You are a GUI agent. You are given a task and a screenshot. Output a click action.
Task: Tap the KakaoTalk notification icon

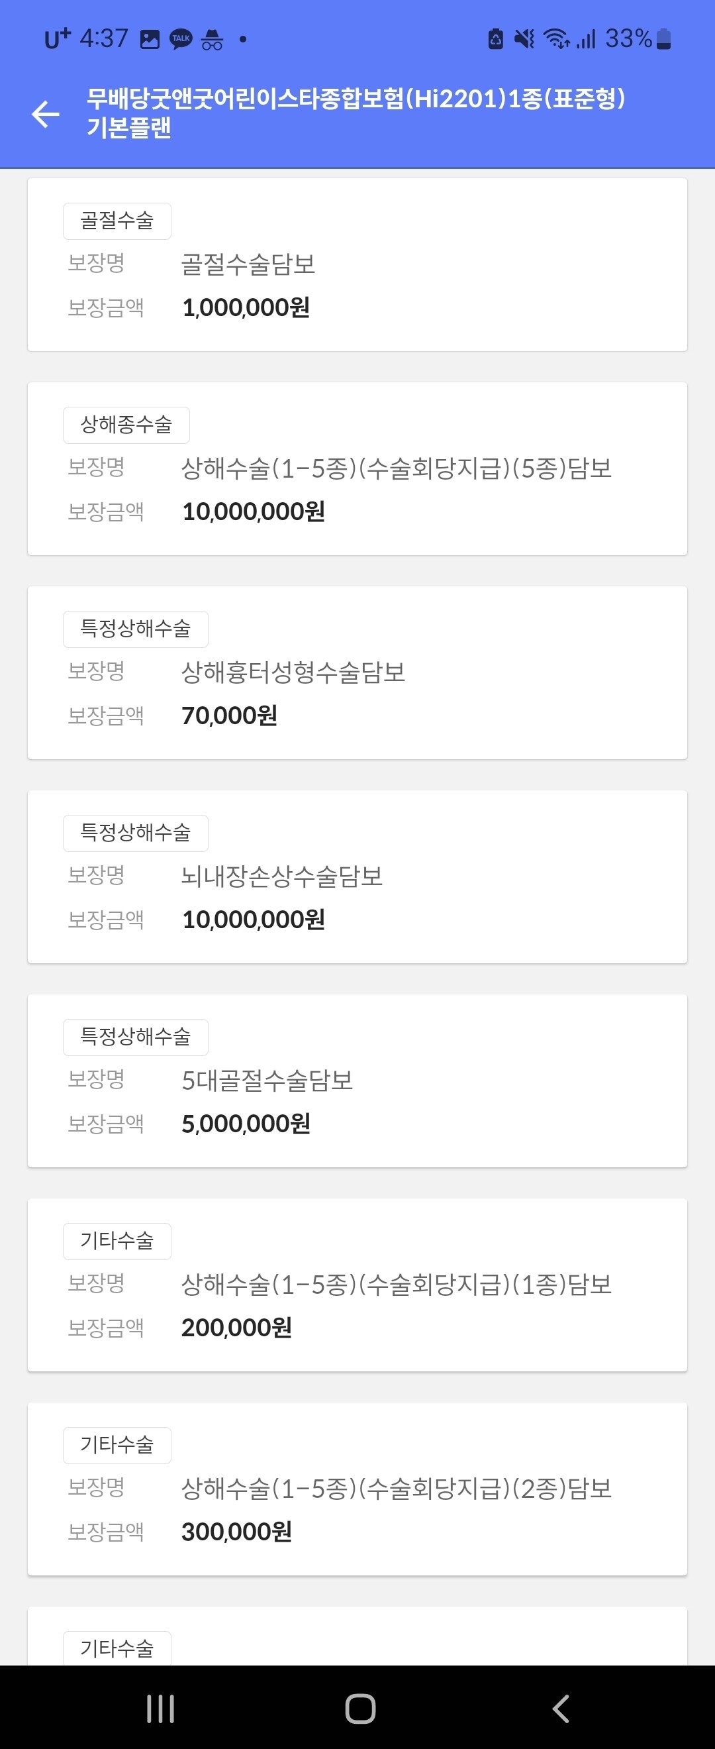[x=181, y=38]
